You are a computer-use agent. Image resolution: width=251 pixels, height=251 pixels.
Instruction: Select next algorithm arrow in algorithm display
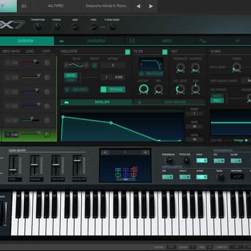pyautogui.click(x=145, y=152)
